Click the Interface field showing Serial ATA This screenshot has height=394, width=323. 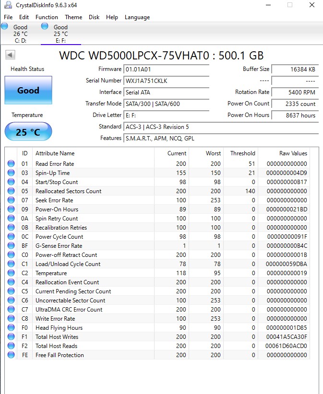pyautogui.click(x=166, y=92)
